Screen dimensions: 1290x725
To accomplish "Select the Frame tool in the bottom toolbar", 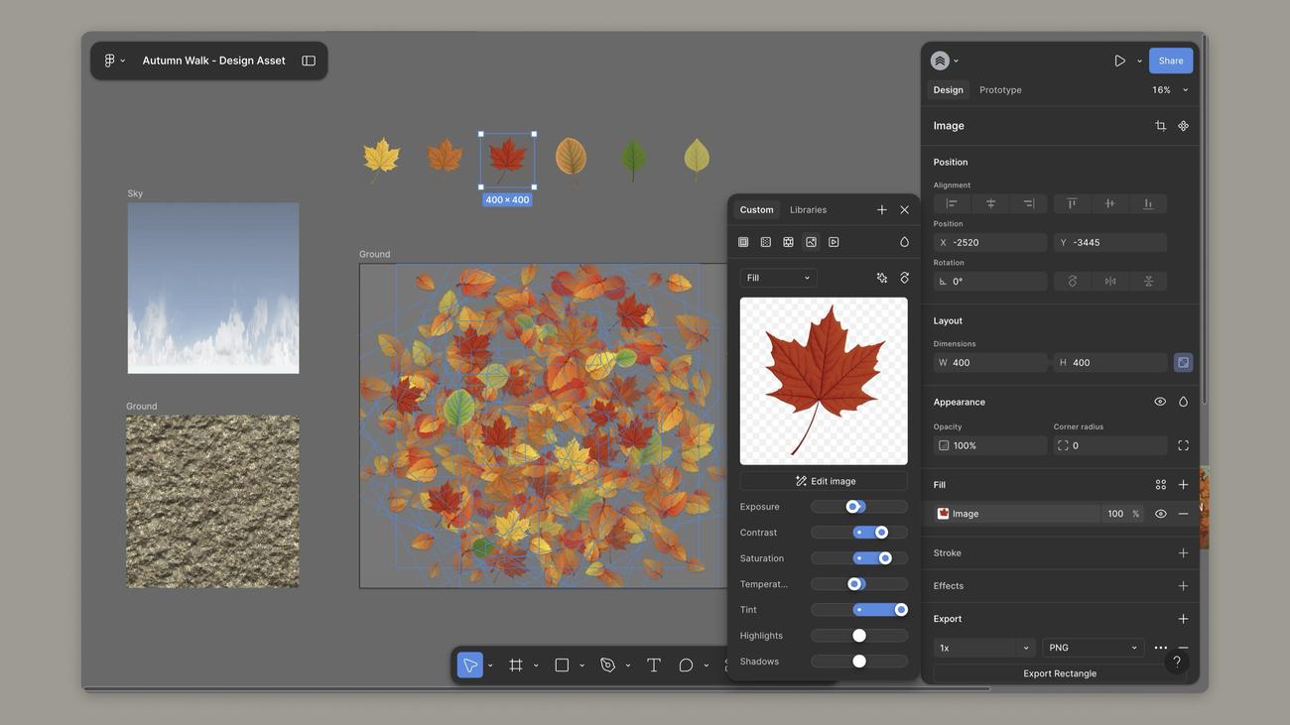I will pyautogui.click(x=516, y=665).
